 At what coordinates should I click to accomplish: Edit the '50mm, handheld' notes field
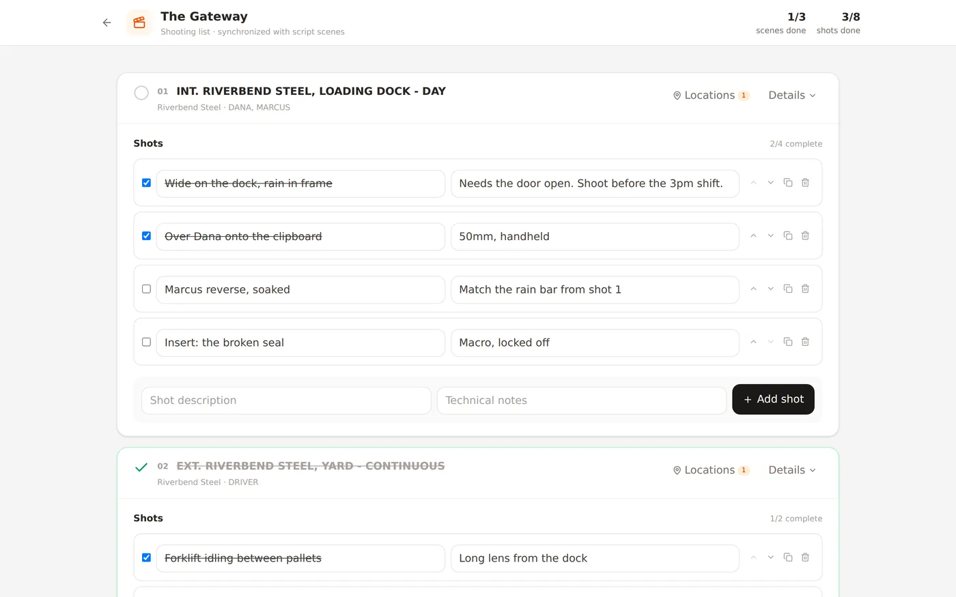point(595,237)
